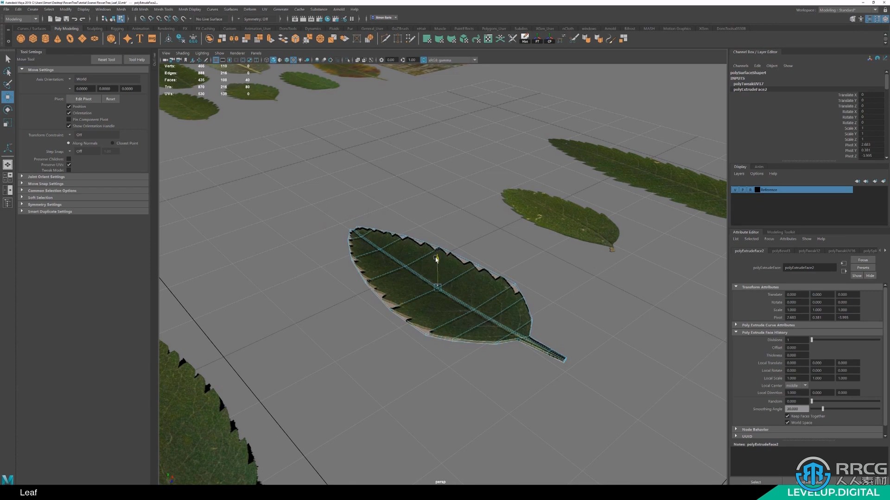Open the viewport Shading menu
This screenshot has height=500, width=890.
pos(182,53)
